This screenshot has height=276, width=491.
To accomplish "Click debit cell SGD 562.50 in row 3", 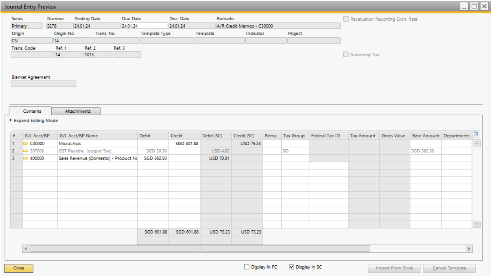I will pos(153,158).
